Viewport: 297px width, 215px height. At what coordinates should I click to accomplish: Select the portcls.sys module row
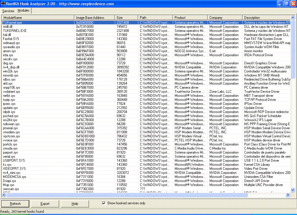pos(146,144)
